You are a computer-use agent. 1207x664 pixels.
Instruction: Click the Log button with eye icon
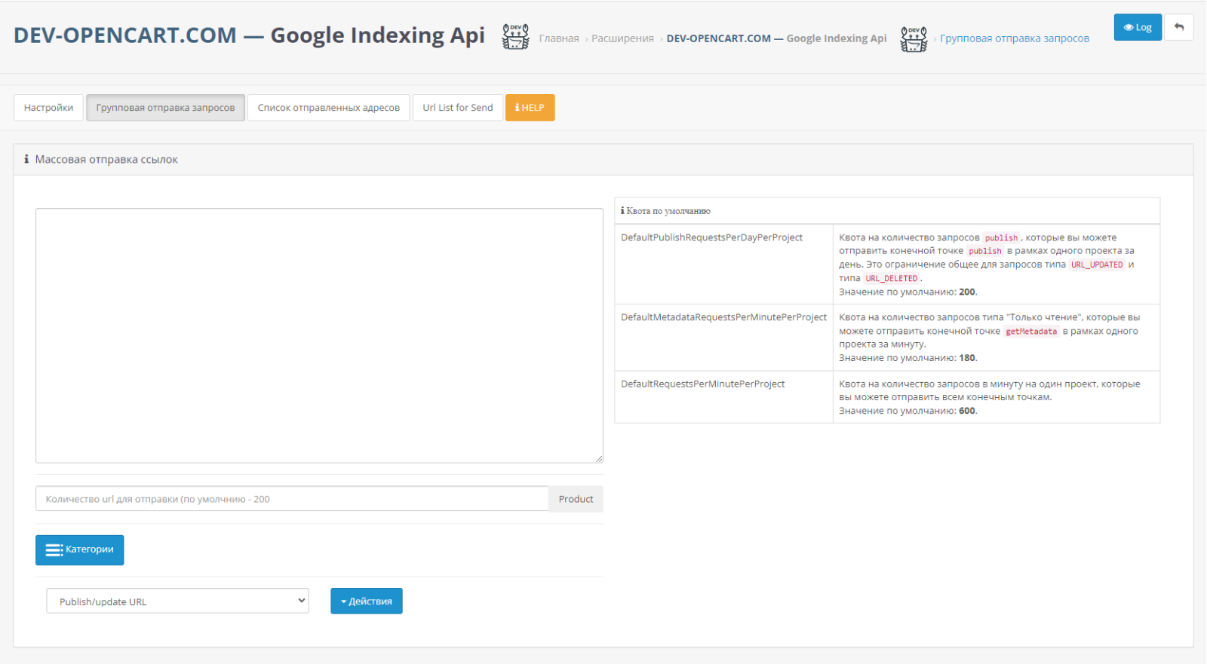[1138, 27]
